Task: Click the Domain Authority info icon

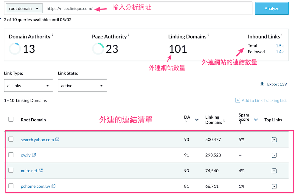Action: pyautogui.click(x=52, y=35)
